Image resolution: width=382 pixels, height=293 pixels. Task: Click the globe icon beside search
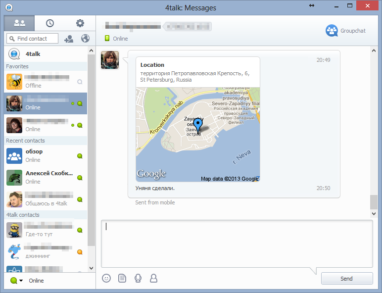pos(85,39)
